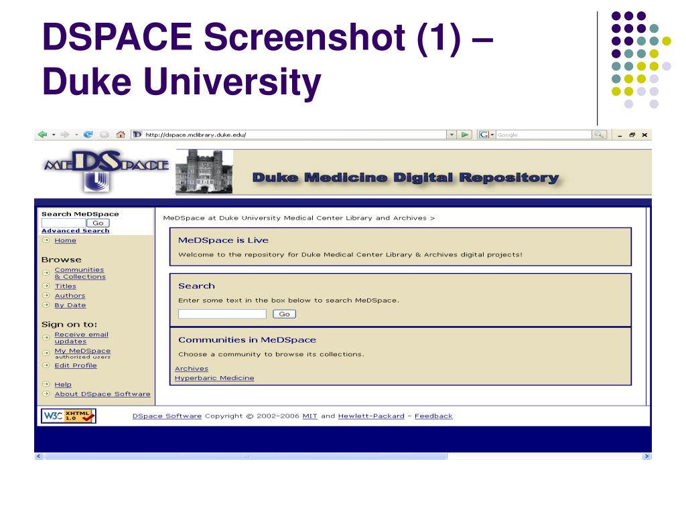Browse Communities & Collections

(x=80, y=273)
